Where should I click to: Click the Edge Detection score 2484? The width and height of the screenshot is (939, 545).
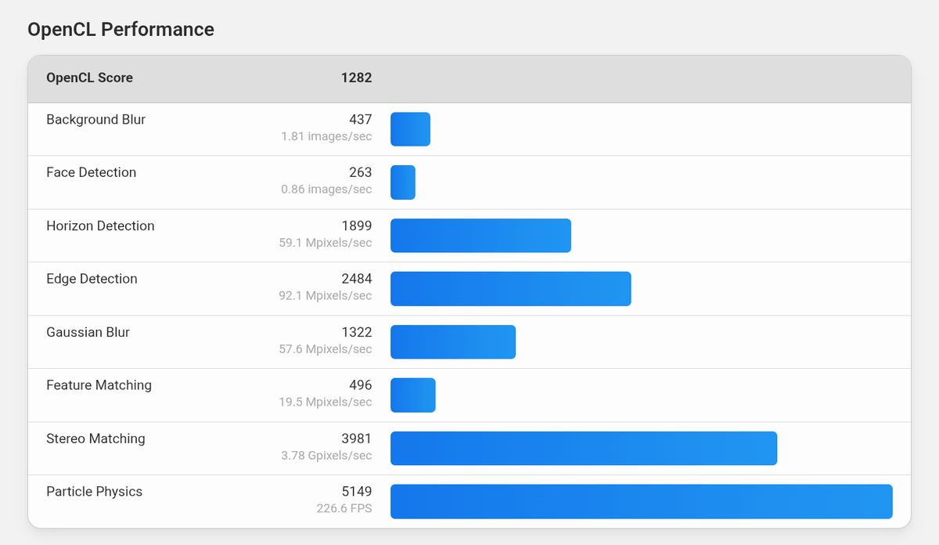tap(357, 279)
